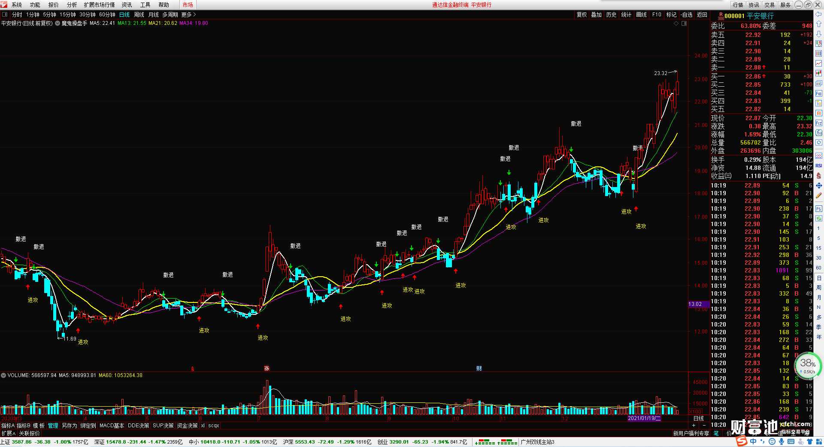Screen dimensions: 824x447
Task: Open the 系统 menu
Action: tap(16, 5)
